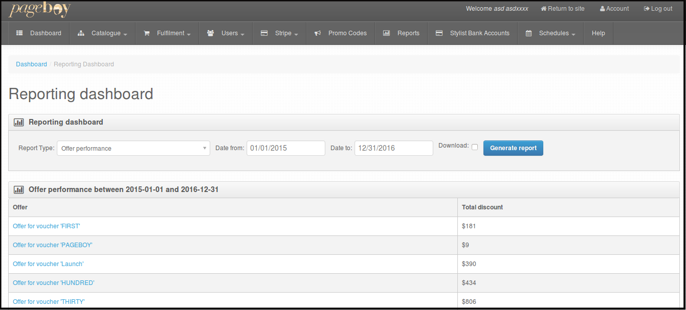Click the Fulfilment shopping cart icon
The width and height of the screenshot is (686, 310).
click(x=147, y=33)
